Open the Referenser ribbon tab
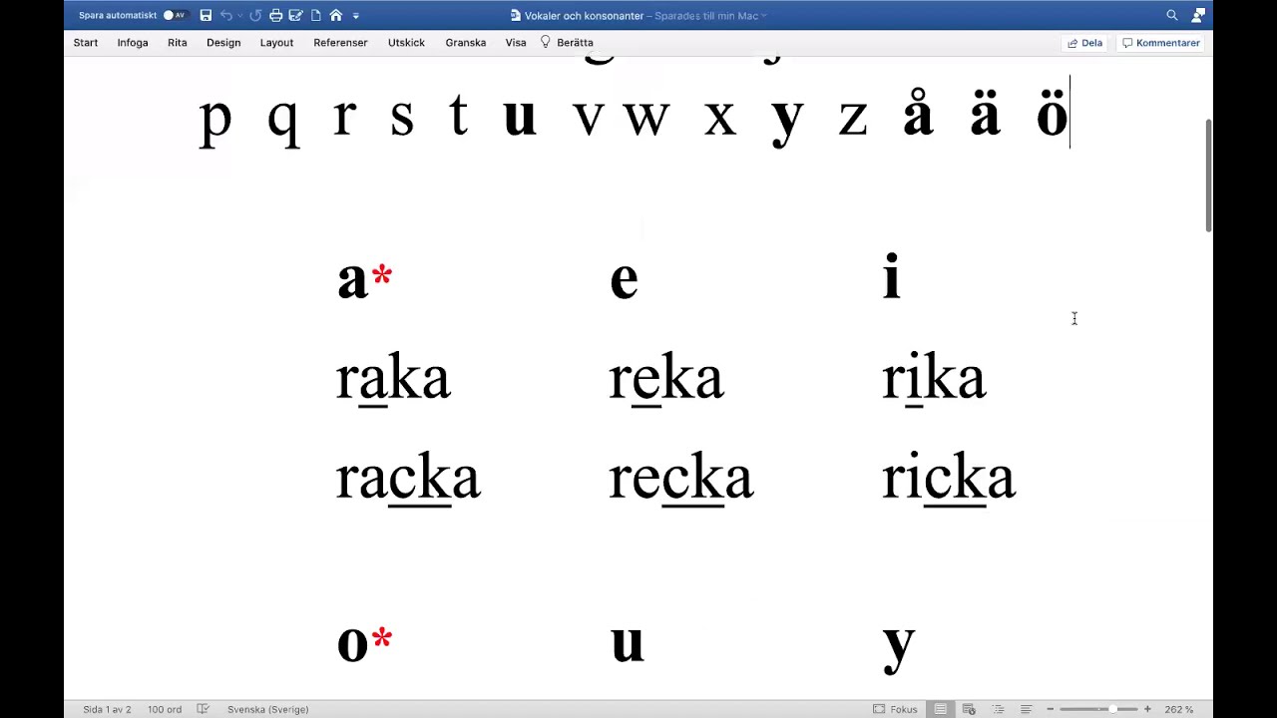Screen dimensions: 1277x718 (x=340, y=43)
